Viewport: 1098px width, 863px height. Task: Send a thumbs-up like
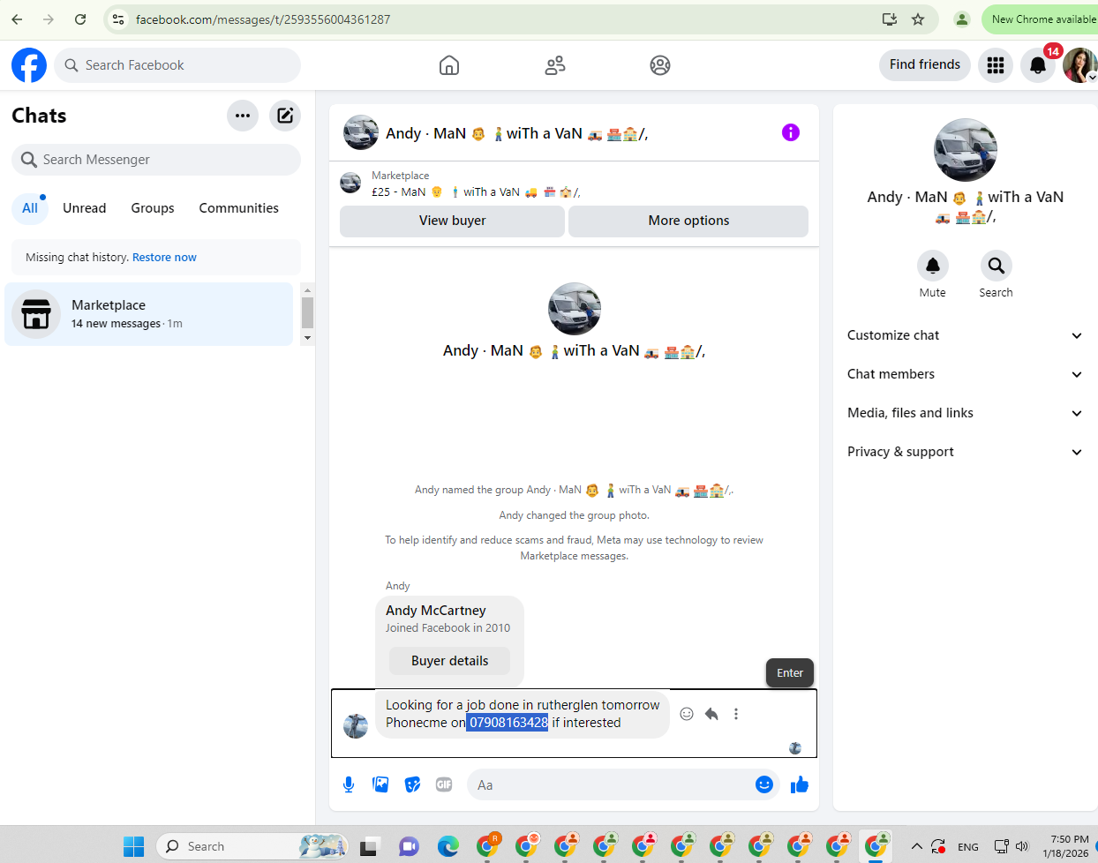click(800, 784)
